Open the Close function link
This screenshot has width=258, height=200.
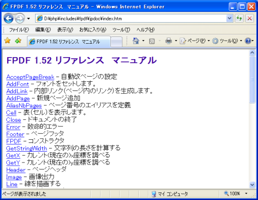[13, 120]
